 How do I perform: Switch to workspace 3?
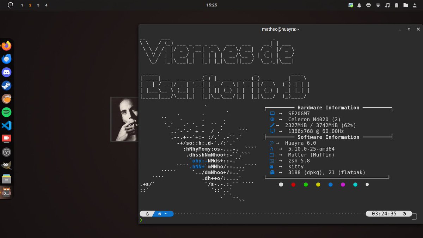pyautogui.click(x=38, y=5)
